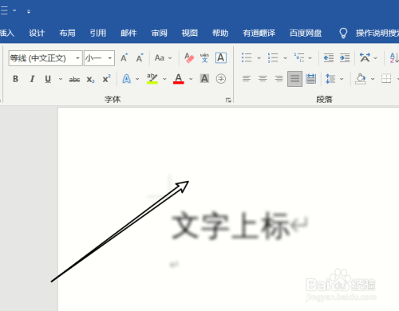Clear all formatting with the eraser icon
The width and height of the screenshot is (399, 311).
point(189,57)
